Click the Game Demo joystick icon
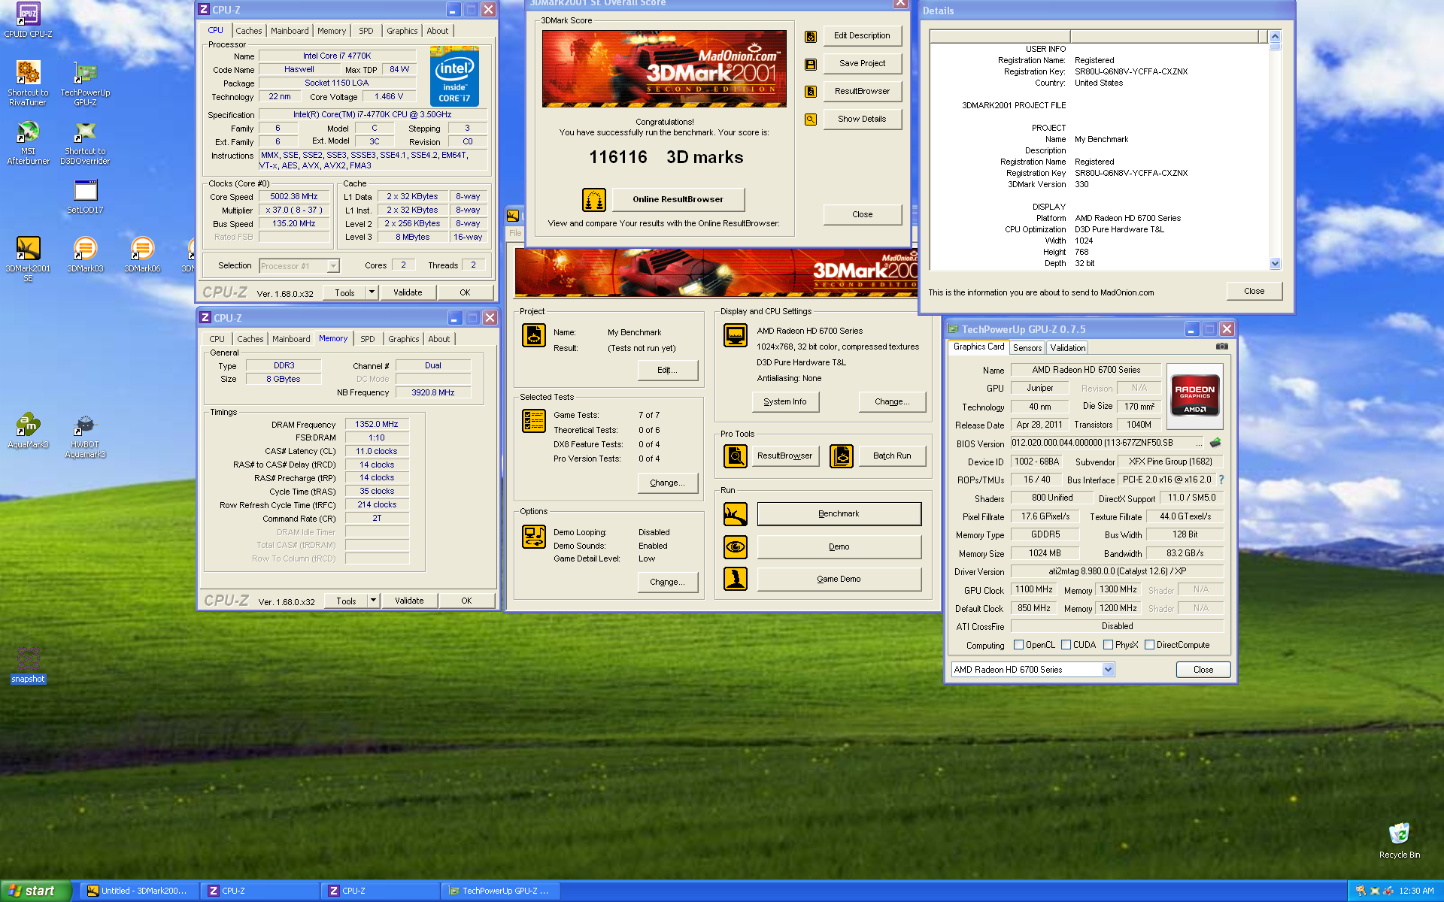Screen dimensions: 1444x902 (x=736, y=579)
